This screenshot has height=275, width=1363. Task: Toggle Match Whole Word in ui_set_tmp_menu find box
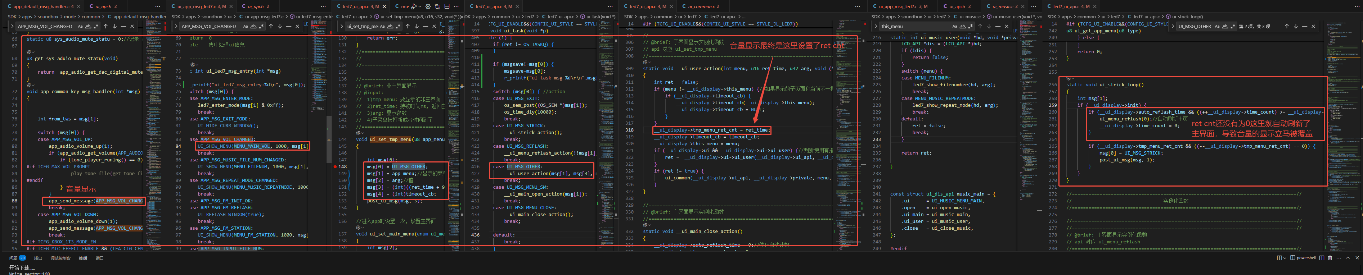[x=391, y=26]
